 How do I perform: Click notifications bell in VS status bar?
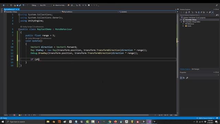tap(217, 118)
